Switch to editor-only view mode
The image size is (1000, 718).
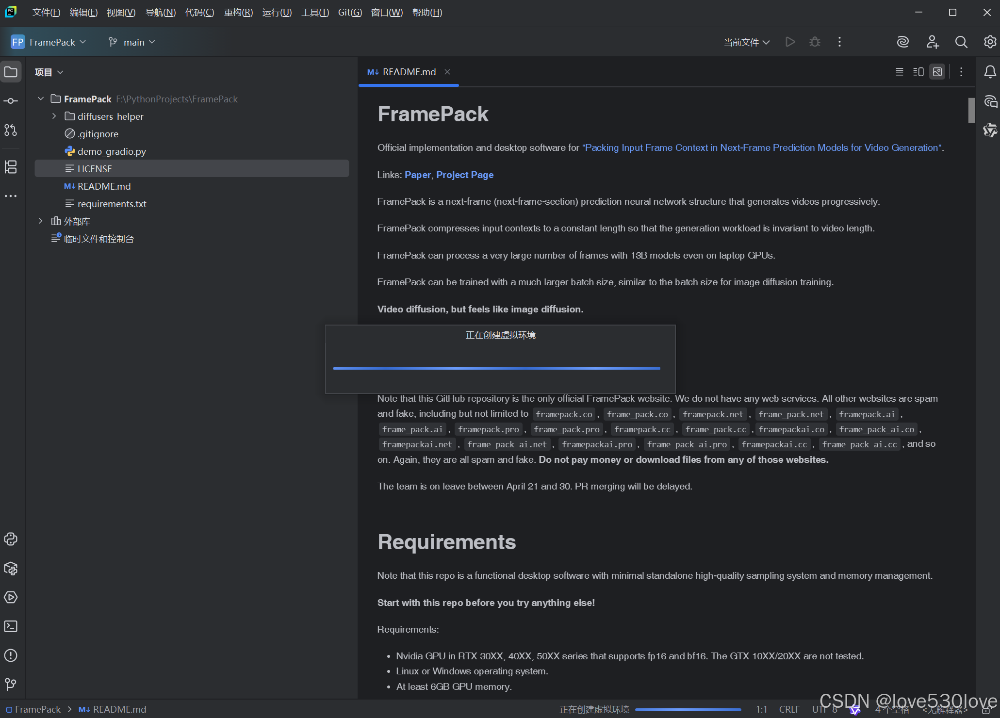[899, 72]
